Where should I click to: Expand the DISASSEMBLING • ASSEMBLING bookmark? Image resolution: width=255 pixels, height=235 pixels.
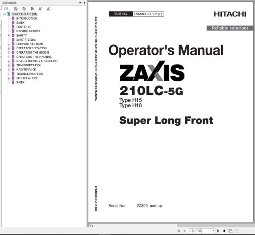(x=9, y=61)
